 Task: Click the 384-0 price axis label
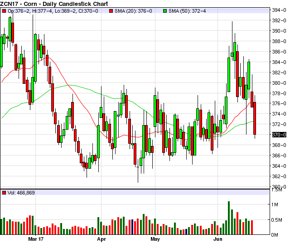click(x=279, y=62)
